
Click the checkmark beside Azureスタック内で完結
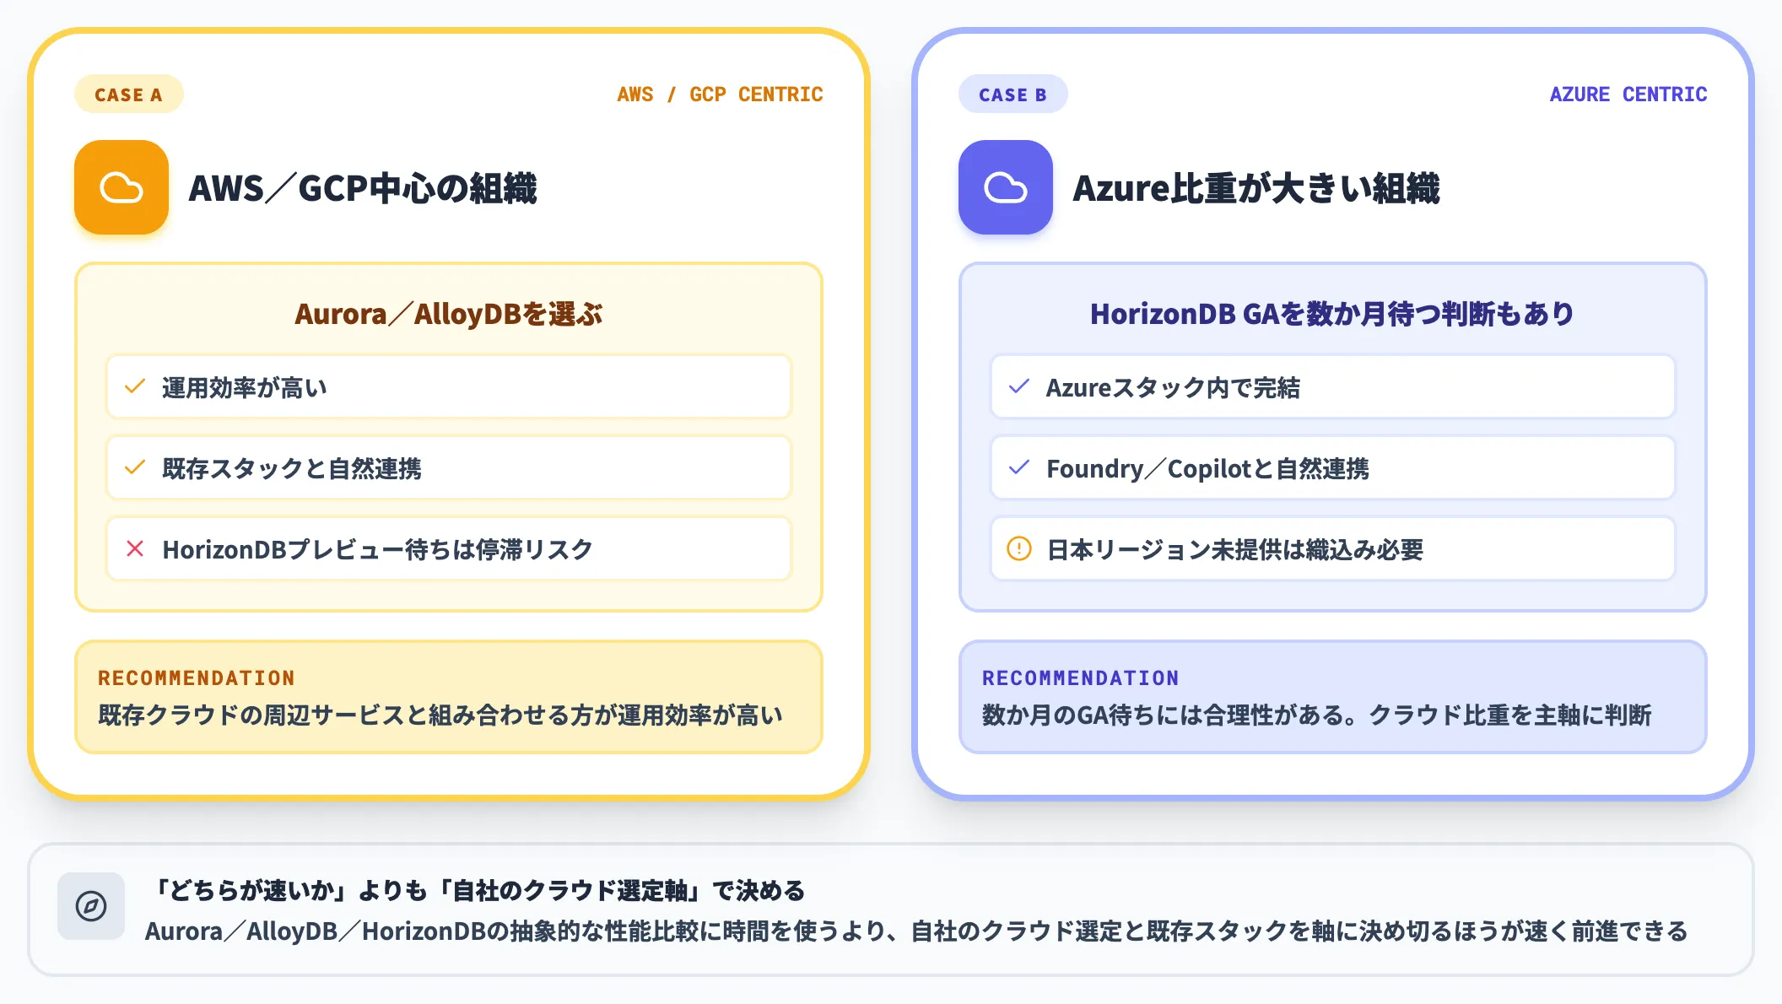pos(1019,386)
